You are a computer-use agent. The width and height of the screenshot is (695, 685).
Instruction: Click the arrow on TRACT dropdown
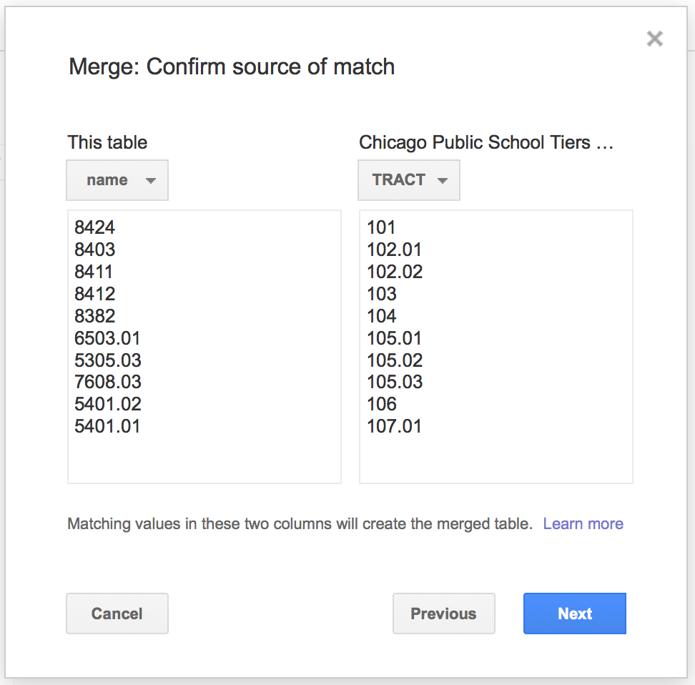pyautogui.click(x=442, y=180)
